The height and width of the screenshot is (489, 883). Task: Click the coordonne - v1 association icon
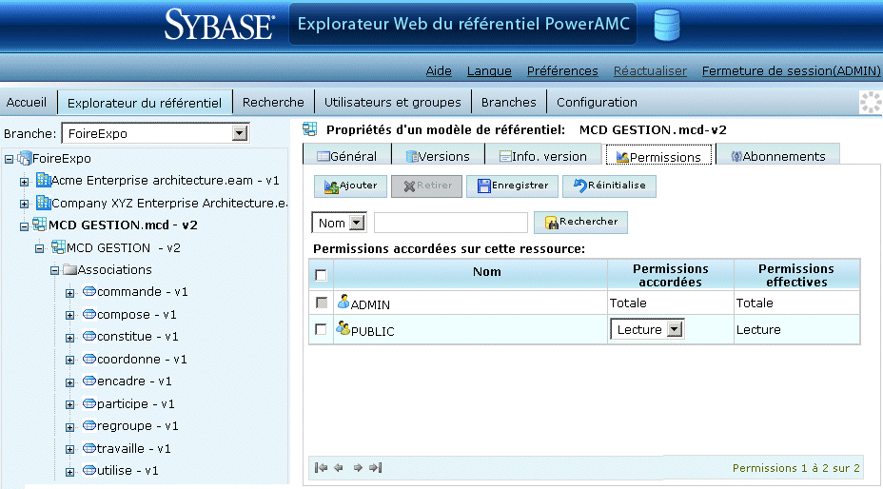click(x=89, y=359)
